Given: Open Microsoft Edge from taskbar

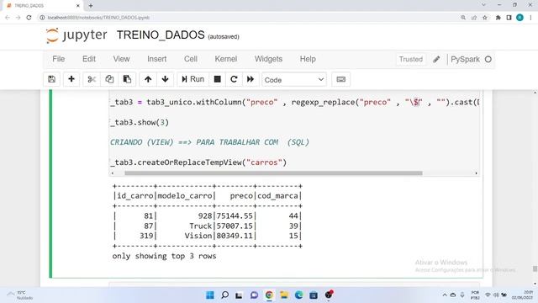Looking at the screenshot, I should 298,295.
